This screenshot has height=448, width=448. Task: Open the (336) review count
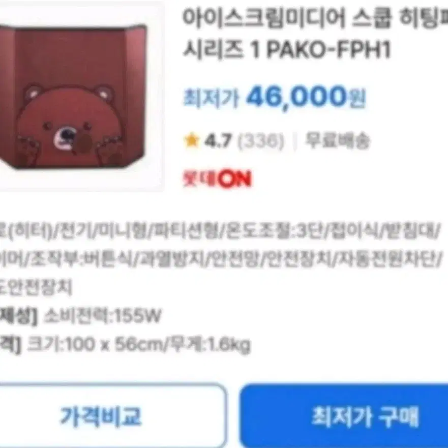[x=261, y=141]
